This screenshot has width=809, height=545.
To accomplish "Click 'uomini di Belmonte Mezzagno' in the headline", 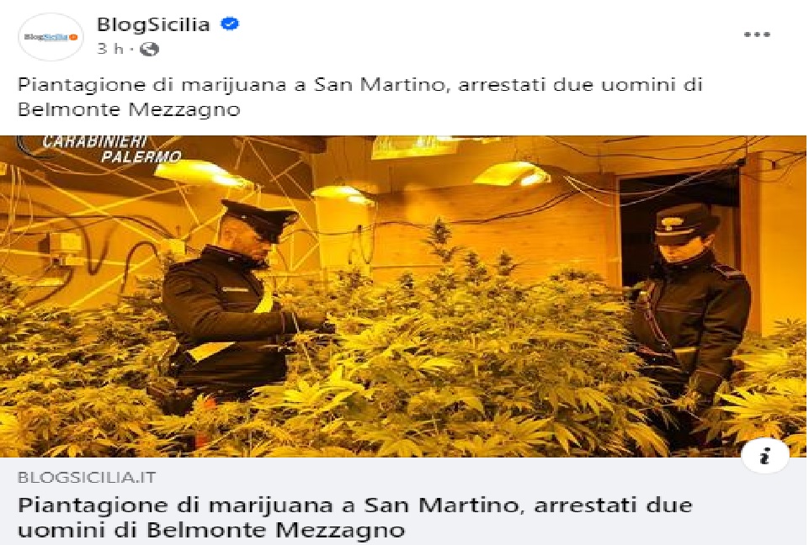I will coord(211,530).
